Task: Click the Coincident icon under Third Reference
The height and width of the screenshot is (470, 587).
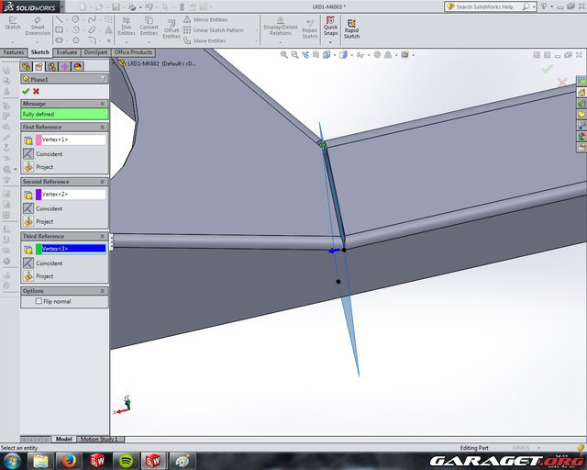Action: 28,263
